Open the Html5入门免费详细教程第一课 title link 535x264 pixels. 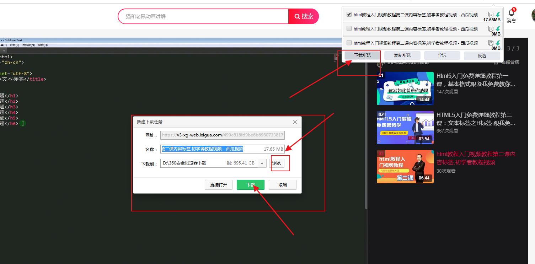point(476,80)
